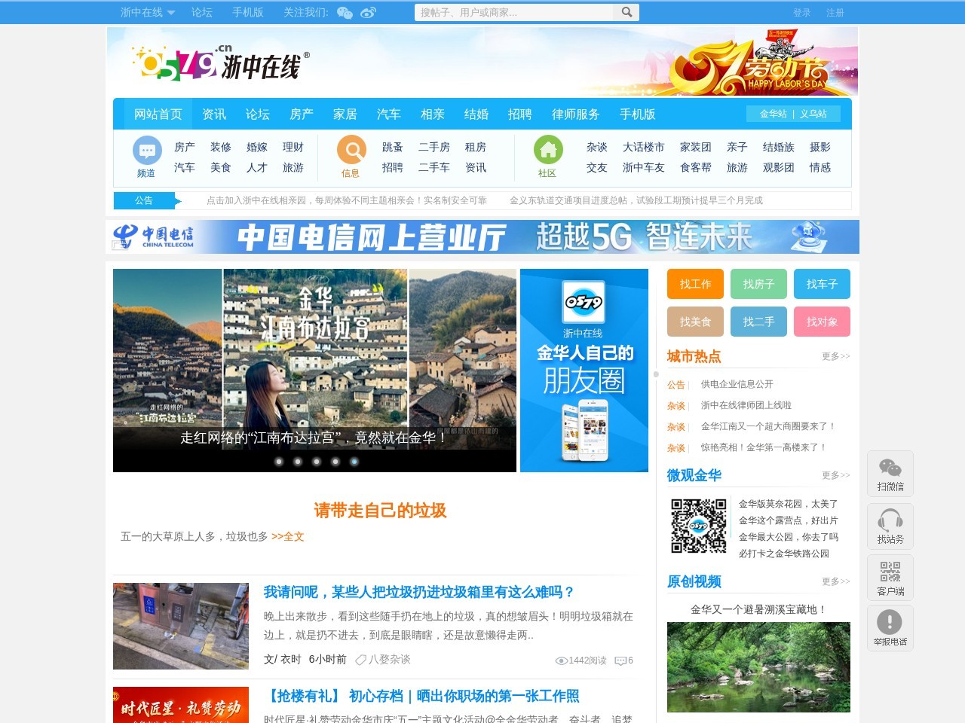Open the 举报电话 alert icon
This screenshot has width=965, height=723.
890,628
